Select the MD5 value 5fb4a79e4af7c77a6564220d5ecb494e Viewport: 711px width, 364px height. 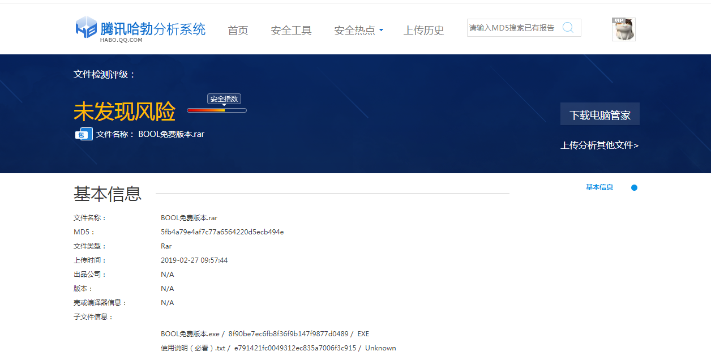point(222,232)
